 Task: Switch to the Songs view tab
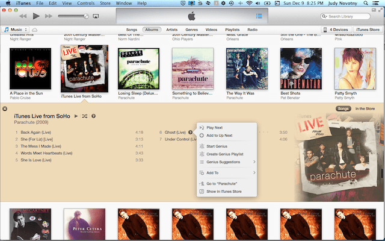132,30
